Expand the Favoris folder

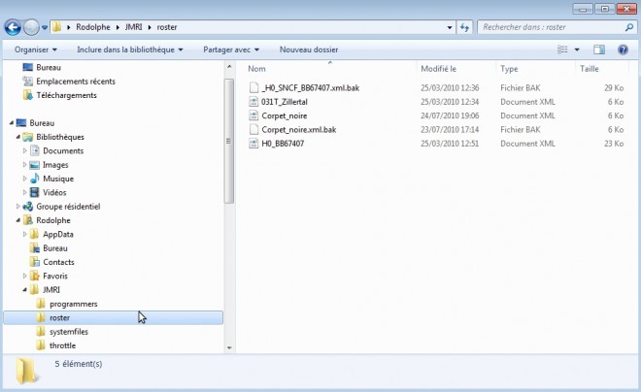[24, 276]
